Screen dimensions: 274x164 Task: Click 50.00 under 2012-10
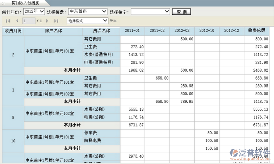point(213,133)
